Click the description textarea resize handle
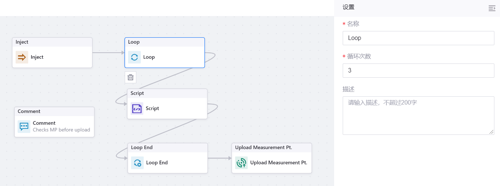Image resolution: width=500 pixels, height=186 pixels. (492, 132)
